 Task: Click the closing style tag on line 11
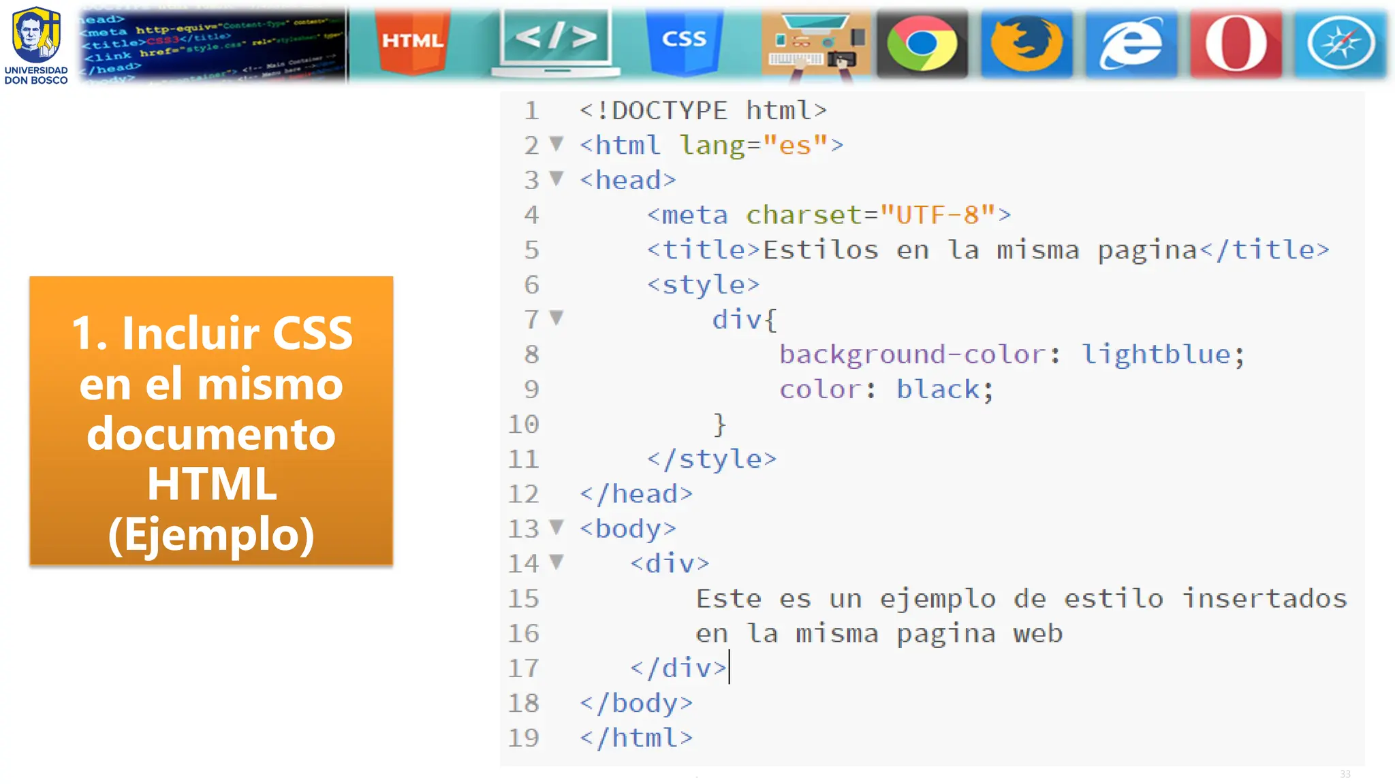711,459
